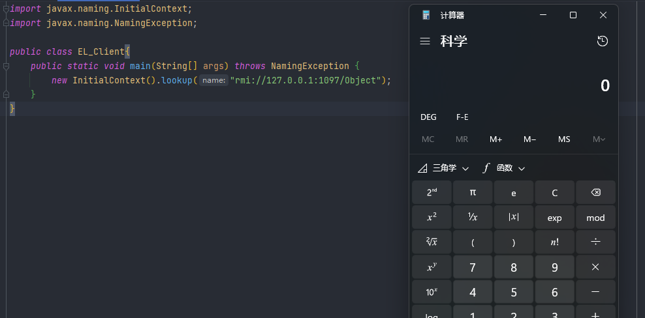Image resolution: width=645 pixels, height=318 pixels.
Task: Toggle the DEG angle unit
Action: [x=428, y=117]
